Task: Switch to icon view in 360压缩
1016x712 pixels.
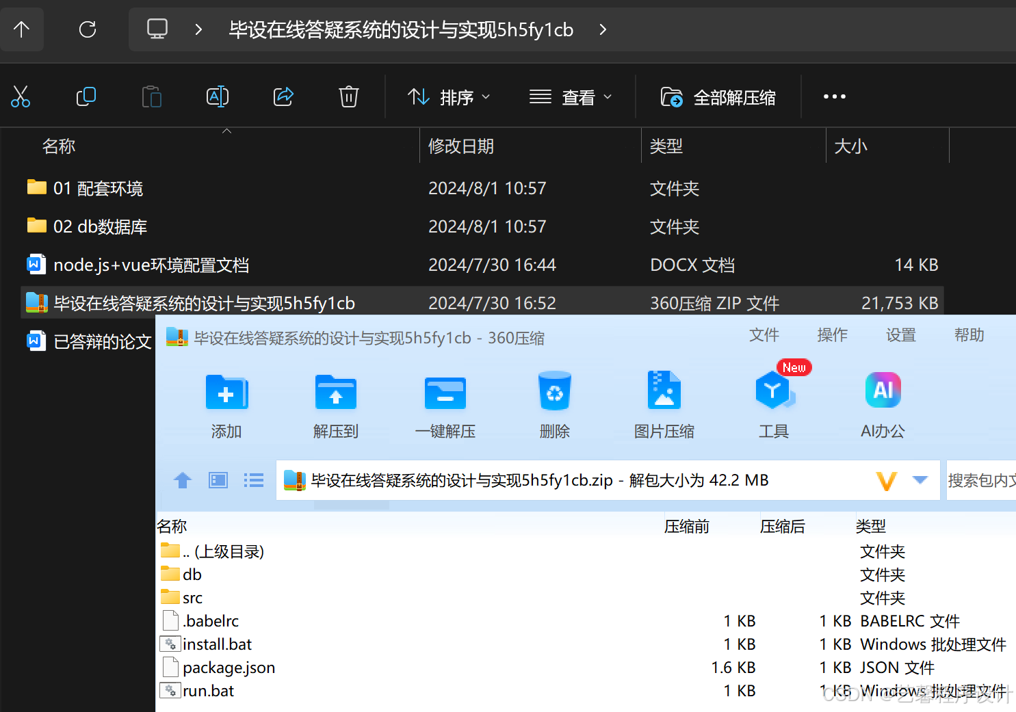Action: 218,480
